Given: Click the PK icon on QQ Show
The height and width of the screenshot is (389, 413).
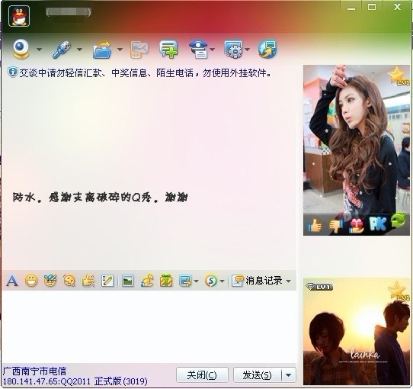Looking at the screenshot, I should tap(377, 224).
